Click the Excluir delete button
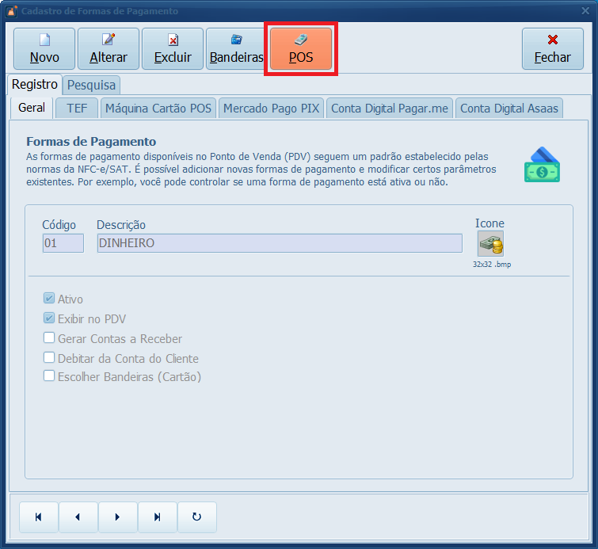The width and height of the screenshot is (598, 549). (173, 49)
